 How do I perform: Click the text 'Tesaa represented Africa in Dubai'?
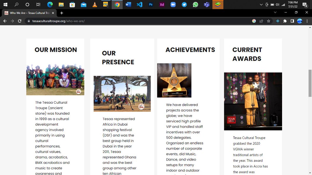(x=119, y=122)
